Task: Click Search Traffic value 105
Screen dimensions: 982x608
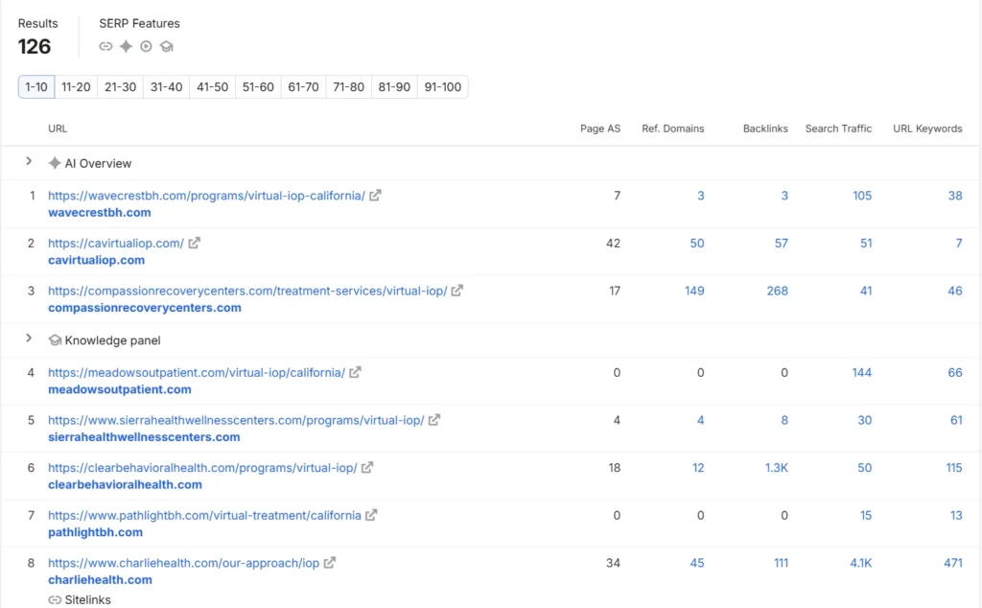Action: 862,196
